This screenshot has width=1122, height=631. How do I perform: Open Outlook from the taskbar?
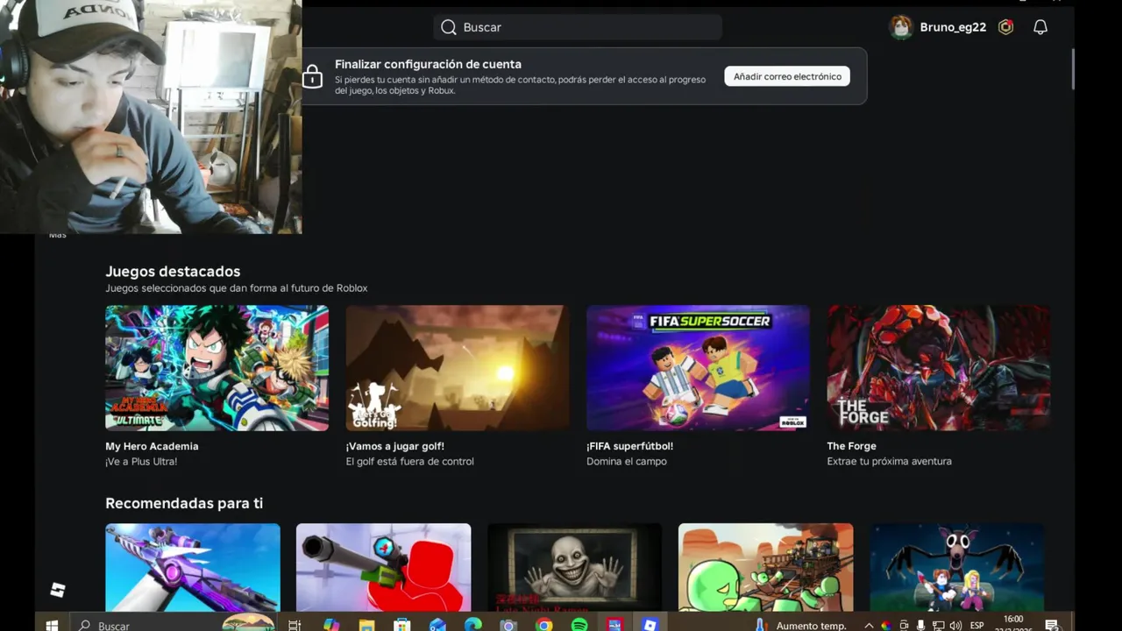coord(437,625)
